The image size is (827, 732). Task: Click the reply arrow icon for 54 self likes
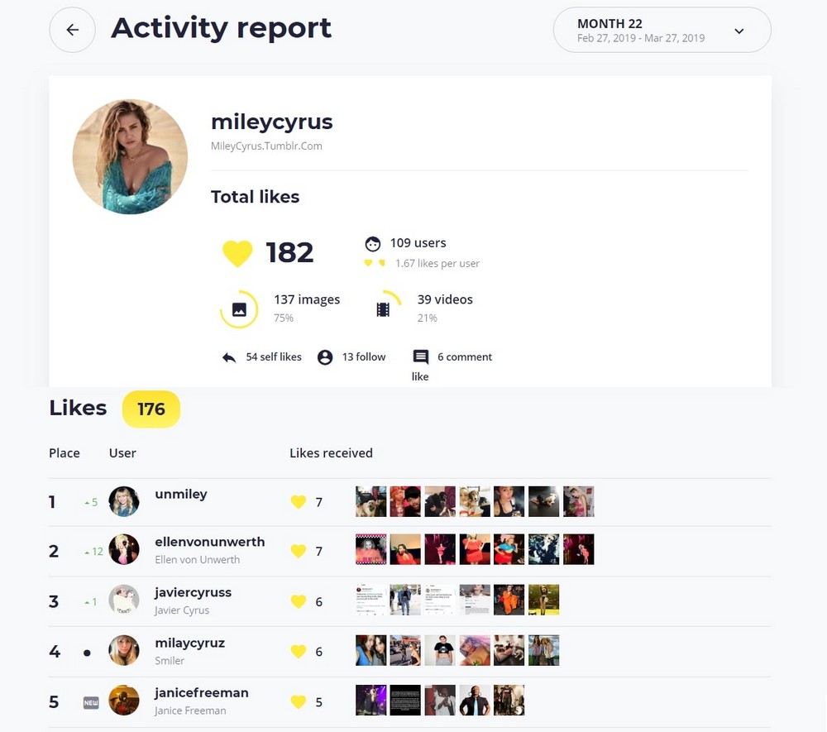(229, 356)
